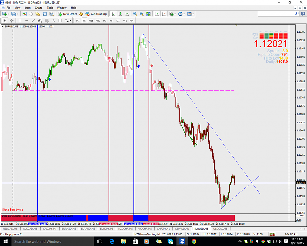The width and height of the screenshot is (307, 246).
Task: Open the chat bubble icon near search
Action: point(303,14)
